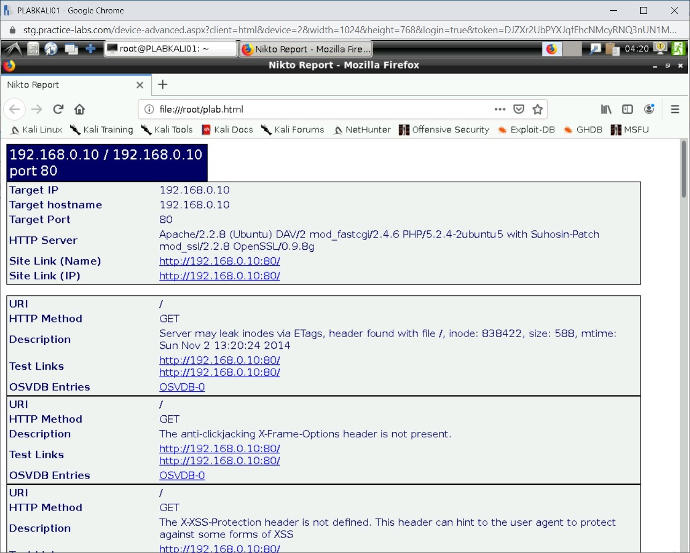Reload the Nikto report page
This screenshot has width=690, height=553.
(58, 109)
